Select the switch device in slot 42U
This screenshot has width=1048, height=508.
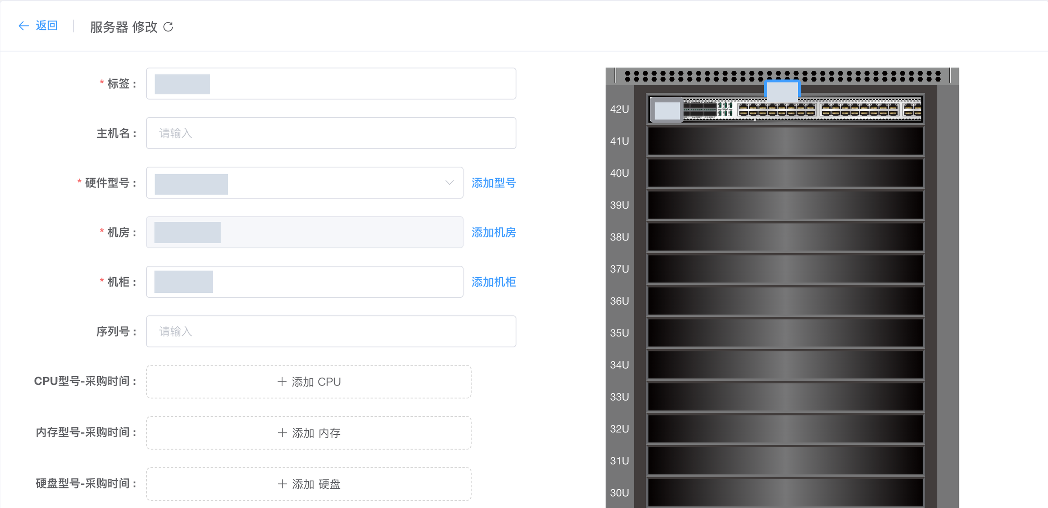click(x=786, y=109)
